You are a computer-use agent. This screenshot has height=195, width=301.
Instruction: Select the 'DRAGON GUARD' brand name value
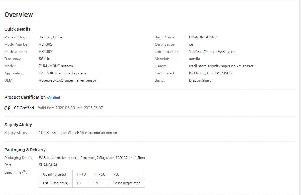(203, 37)
